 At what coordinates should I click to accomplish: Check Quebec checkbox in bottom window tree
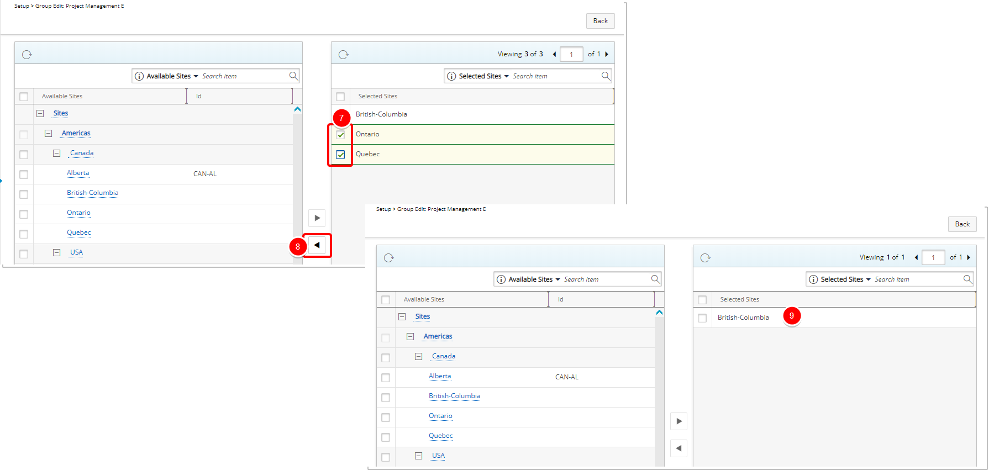[386, 437]
